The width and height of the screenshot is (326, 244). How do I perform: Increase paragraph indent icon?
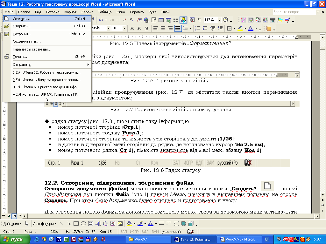[x=220, y=28]
